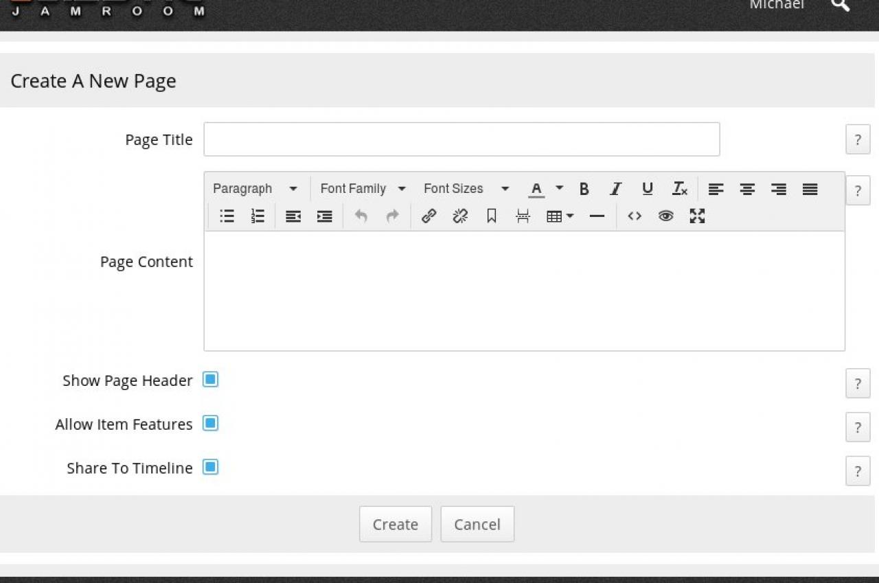The height and width of the screenshot is (583, 879).
Task: Open the Font Sizes dropdown
Action: click(x=466, y=189)
